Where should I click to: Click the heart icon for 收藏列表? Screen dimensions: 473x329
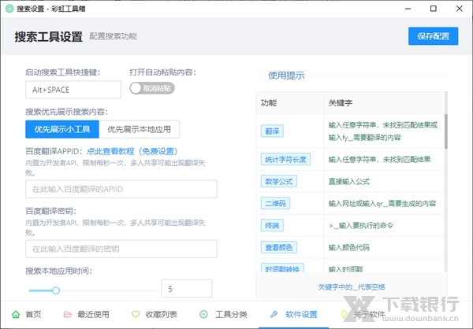click(x=136, y=315)
